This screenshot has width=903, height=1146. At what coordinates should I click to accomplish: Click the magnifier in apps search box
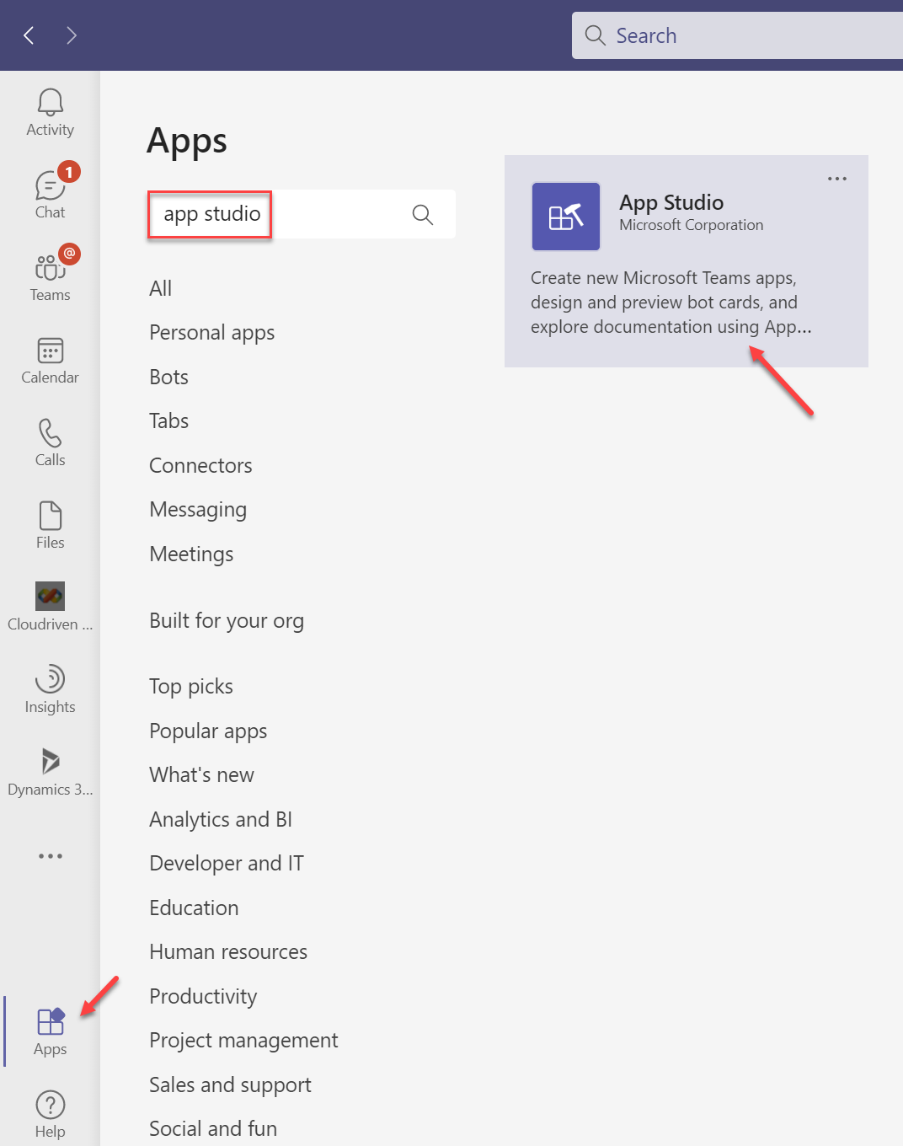click(x=423, y=215)
